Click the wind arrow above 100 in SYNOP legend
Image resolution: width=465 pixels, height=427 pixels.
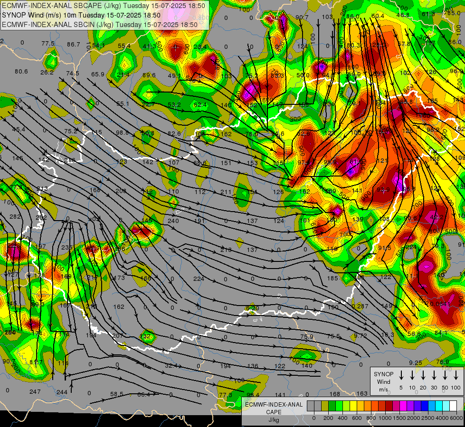tap(456, 375)
